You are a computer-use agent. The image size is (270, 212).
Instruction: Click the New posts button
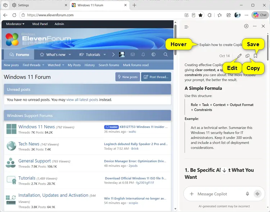coord(127,77)
